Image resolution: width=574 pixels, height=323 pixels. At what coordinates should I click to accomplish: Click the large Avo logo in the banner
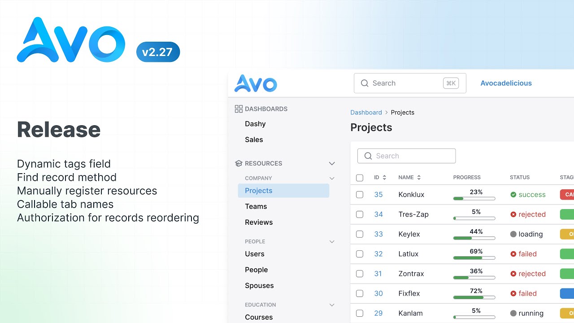coord(71,40)
